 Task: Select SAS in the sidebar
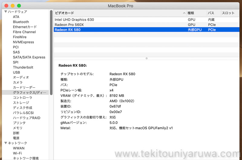16,52
